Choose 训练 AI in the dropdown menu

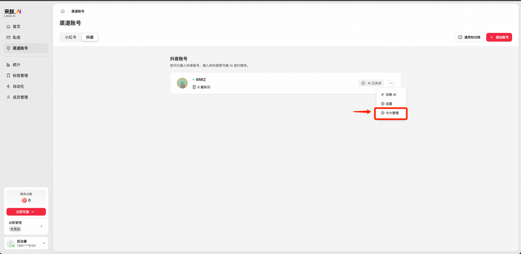click(x=390, y=94)
